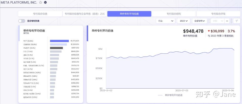Click the $937,032 value

pyautogui.click(x=75, y=48)
